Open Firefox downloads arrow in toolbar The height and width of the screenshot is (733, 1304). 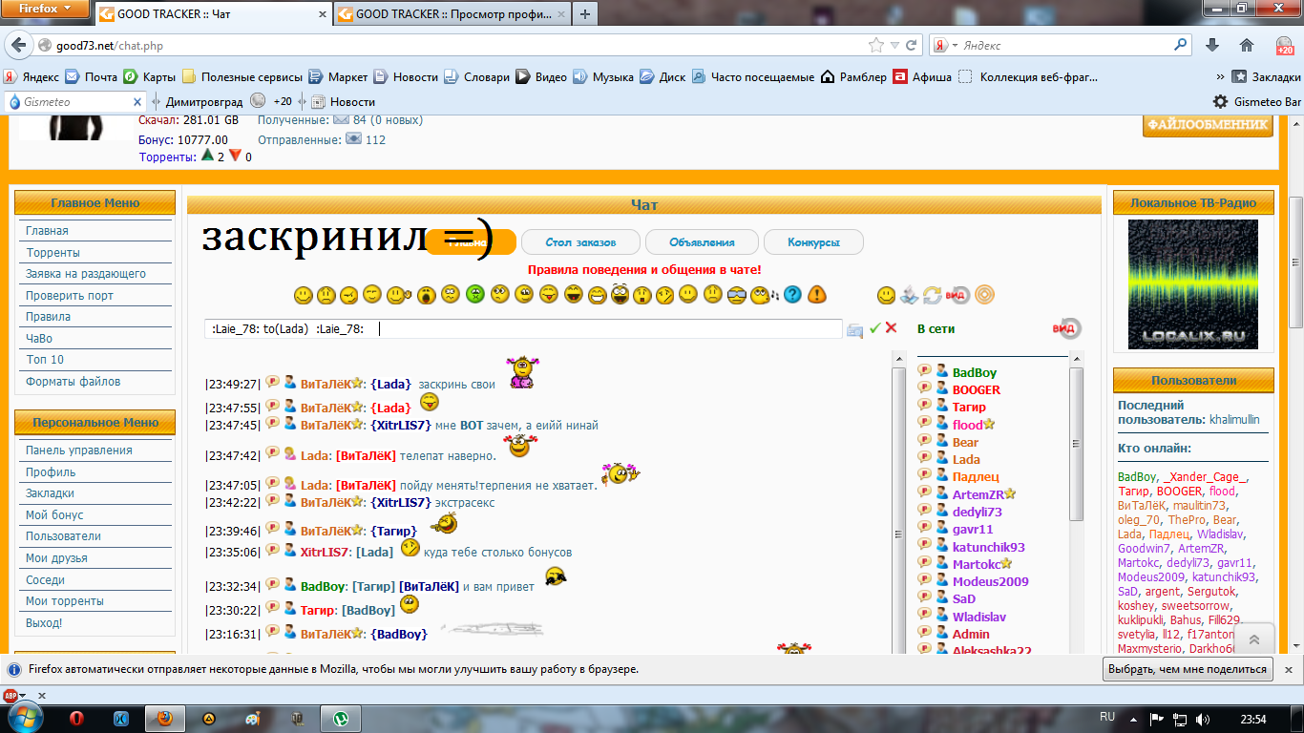click(x=1212, y=45)
